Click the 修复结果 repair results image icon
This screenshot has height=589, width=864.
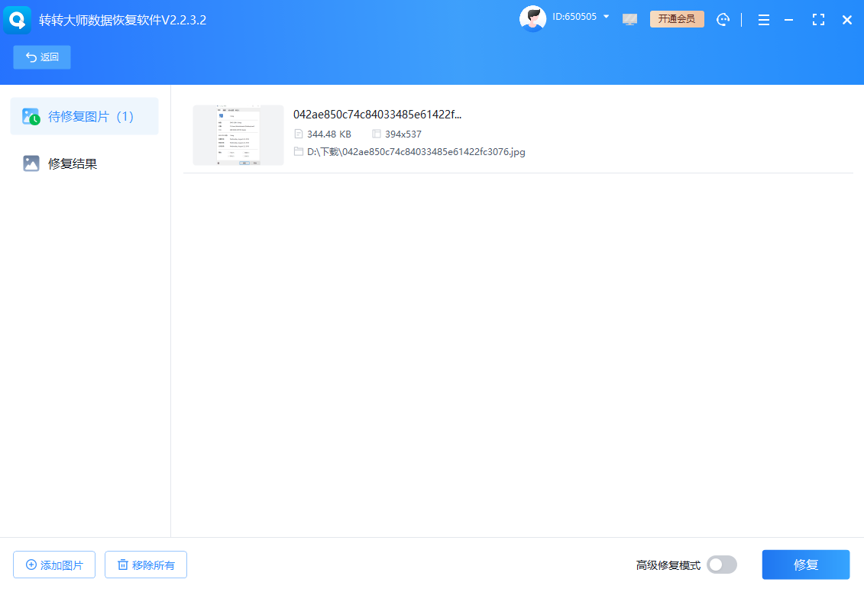[31, 163]
